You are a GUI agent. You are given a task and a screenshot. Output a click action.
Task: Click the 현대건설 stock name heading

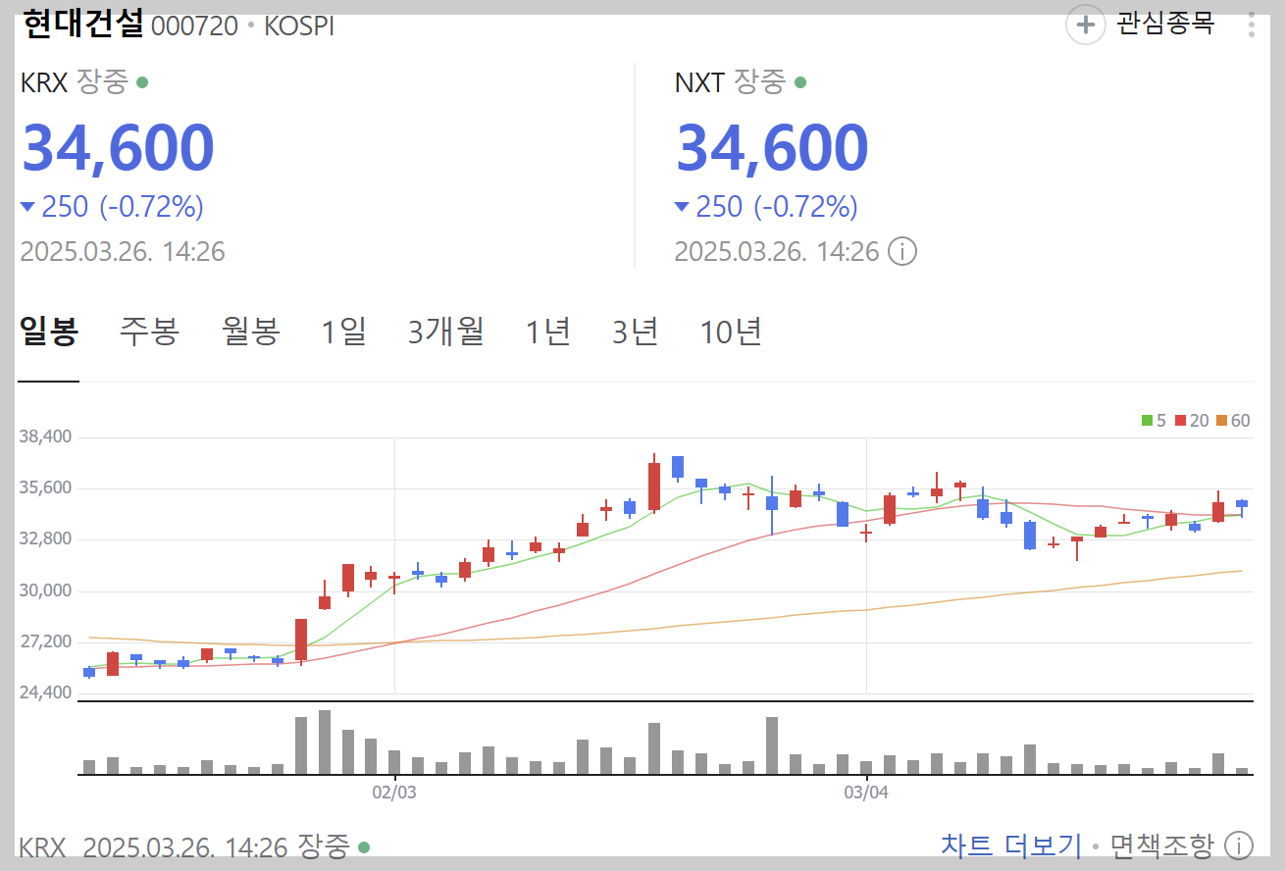click(82, 24)
